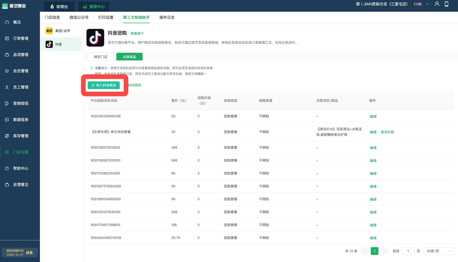Click the 导入抖音商品 button

[x=103, y=85]
